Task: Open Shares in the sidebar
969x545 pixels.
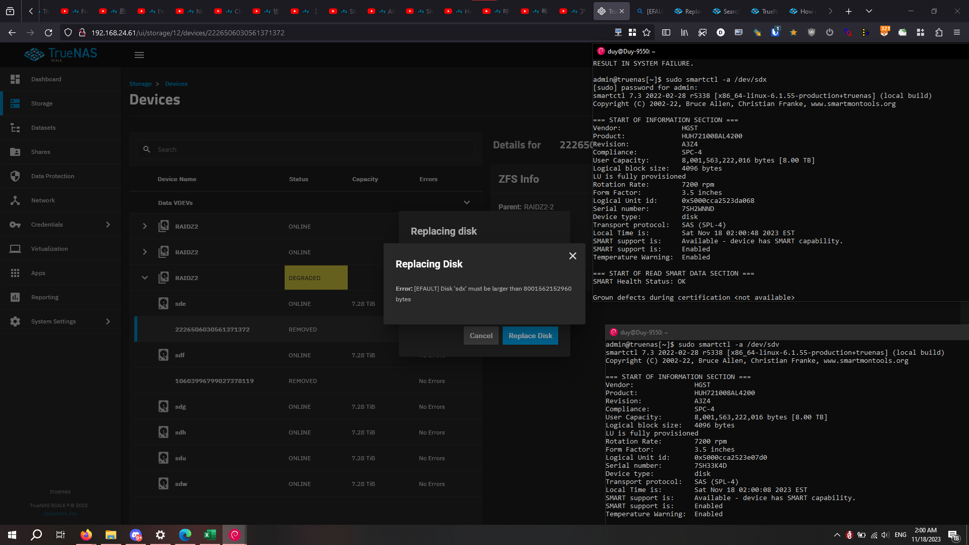Action: 61,152
